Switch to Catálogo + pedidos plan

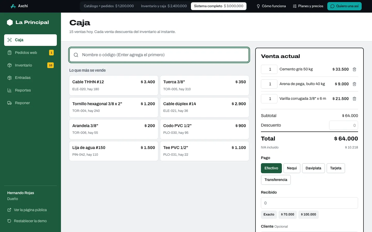pyautogui.click(x=109, y=6)
